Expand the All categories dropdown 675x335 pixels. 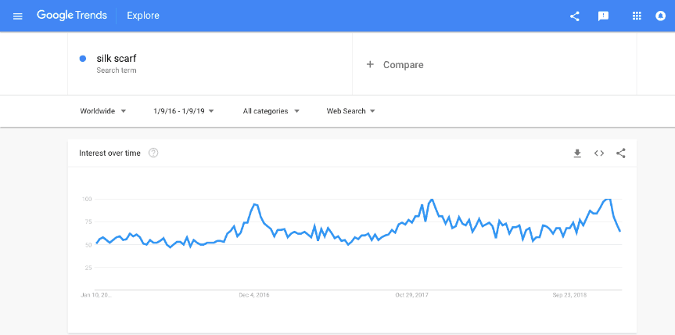coord(271,111)
